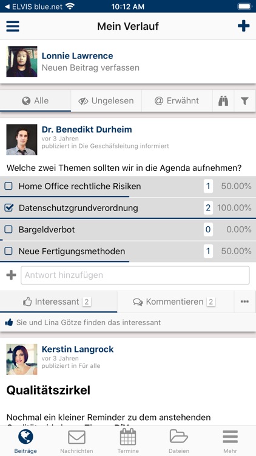Open the binoculars search icon
The width and height of the screenshot is (256, 456).
point(223,101)
